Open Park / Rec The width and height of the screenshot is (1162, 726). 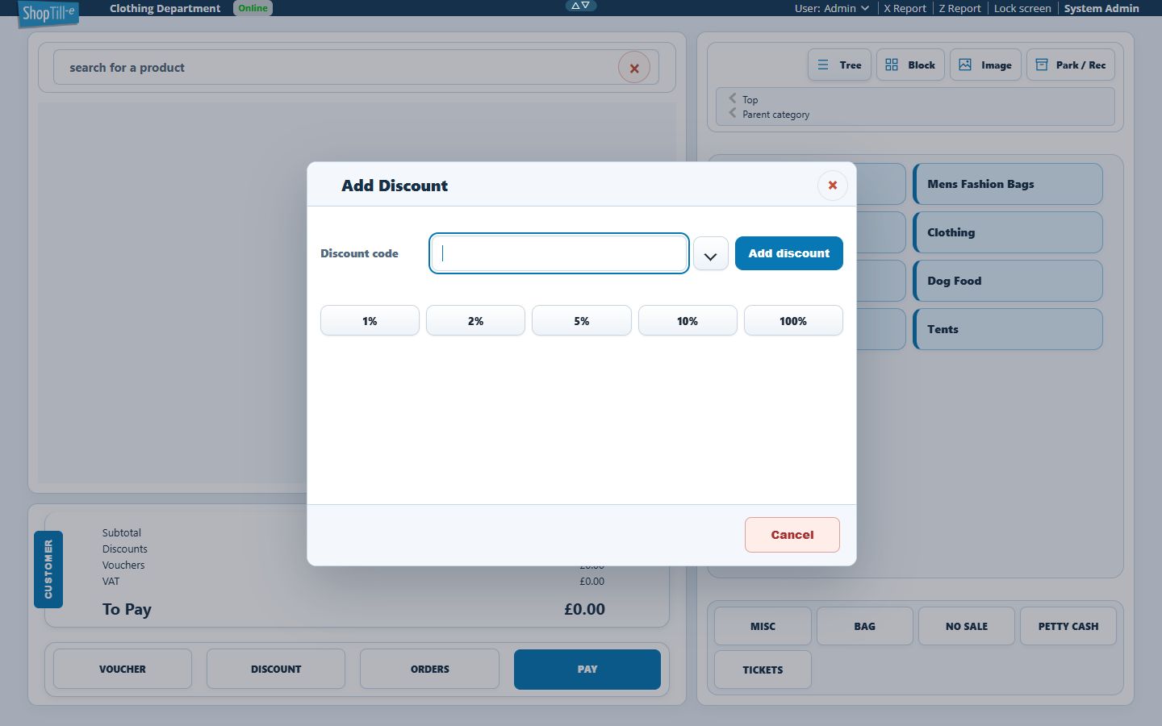pyautogui.click(x=1071, y=65)
